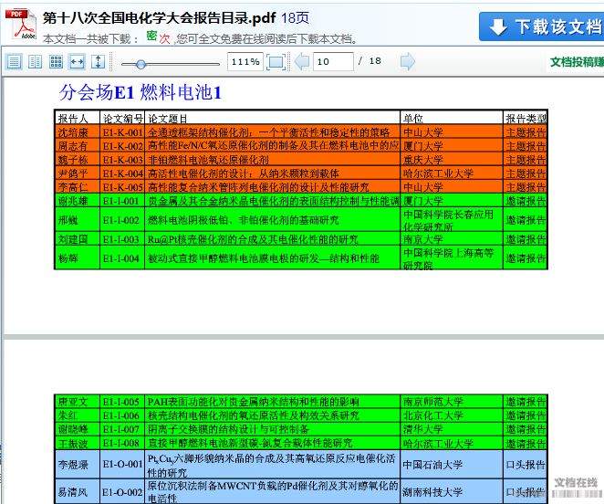Click the blue 下载该文档 download button
Image resolution: width=604 pixels, height=504 pixels.
pos(541,26)
